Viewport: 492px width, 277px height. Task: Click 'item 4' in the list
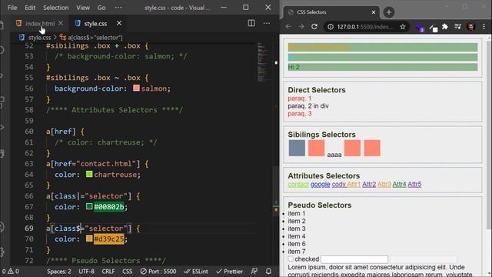pyautogui.click(x=297, y=236)
